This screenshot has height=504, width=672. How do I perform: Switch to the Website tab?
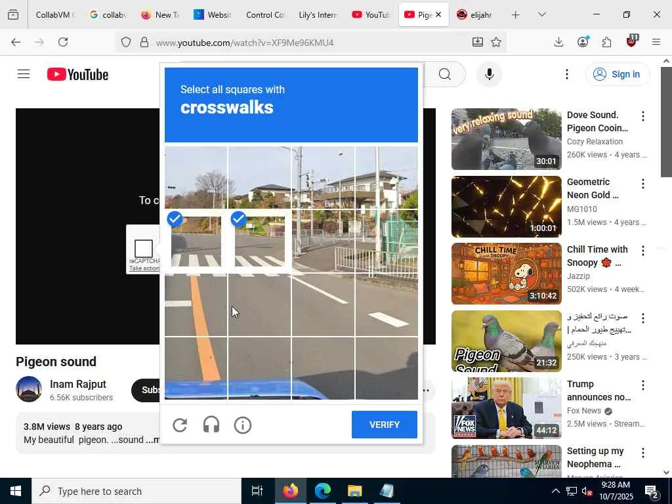pos(213,15)
